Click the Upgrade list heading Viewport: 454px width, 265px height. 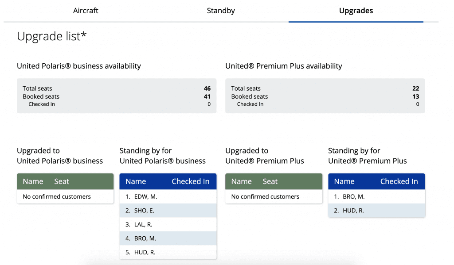coord(51,36)
